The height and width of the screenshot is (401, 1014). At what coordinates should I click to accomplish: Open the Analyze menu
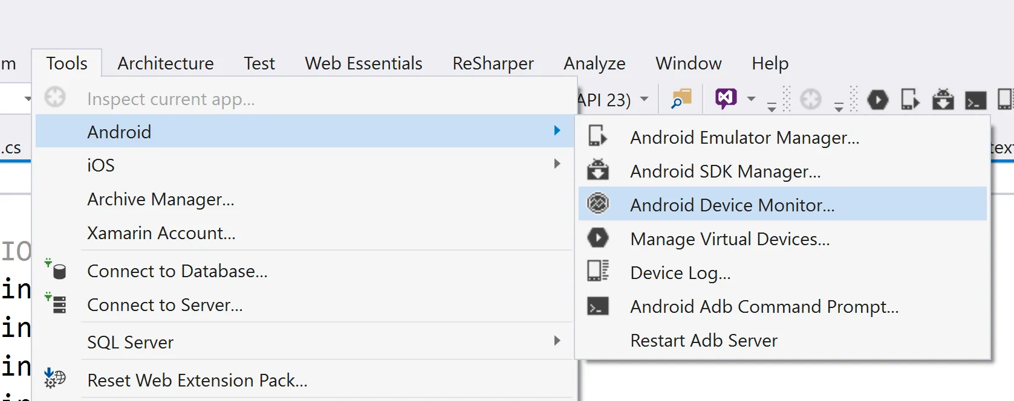point(594,63)
